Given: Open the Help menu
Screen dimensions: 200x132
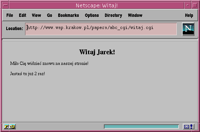Looking at the screenshot, I should click(x=189, y=15).
